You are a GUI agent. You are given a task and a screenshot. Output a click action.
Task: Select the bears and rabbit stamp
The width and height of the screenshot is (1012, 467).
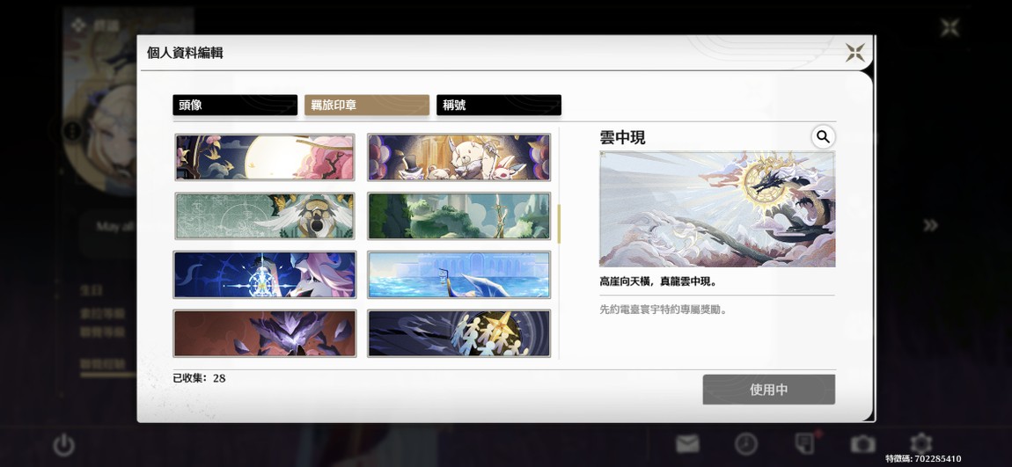coord(458,157)
